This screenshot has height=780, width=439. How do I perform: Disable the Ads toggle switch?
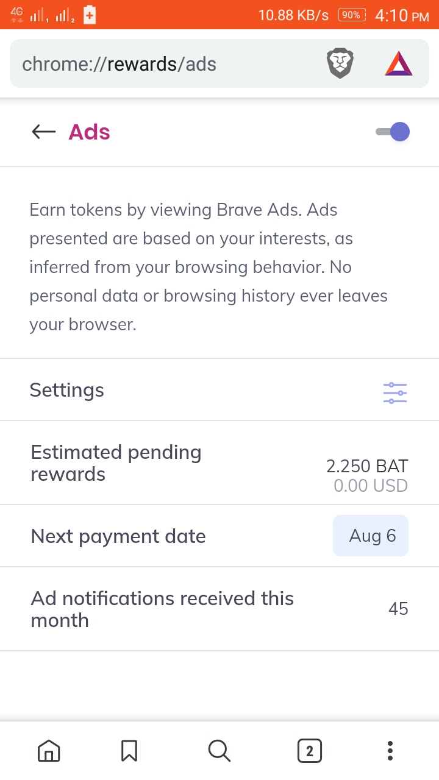pos(393,132)
